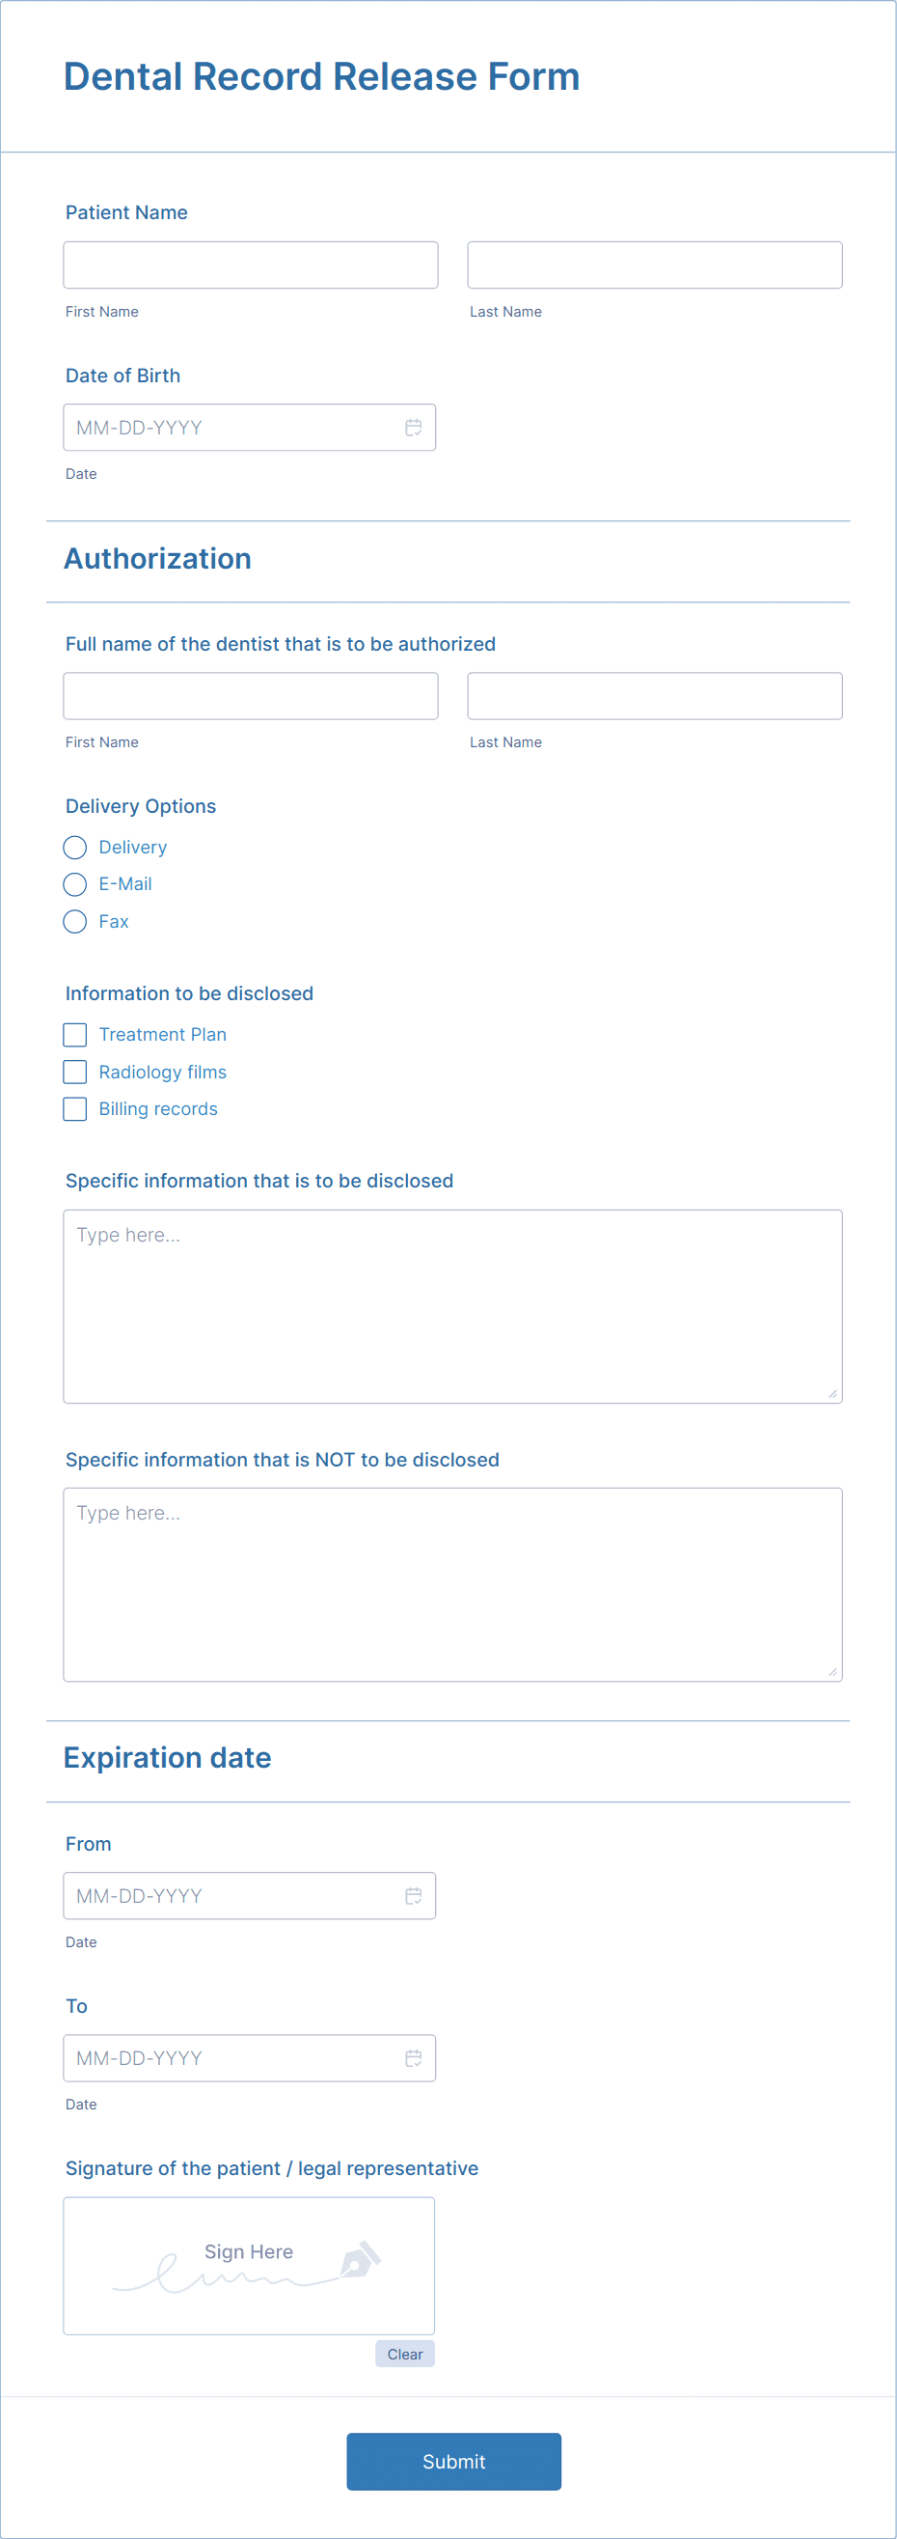Click the patient's Last Name field
This screenshot has height=2539, width=897.
[654, 265]
